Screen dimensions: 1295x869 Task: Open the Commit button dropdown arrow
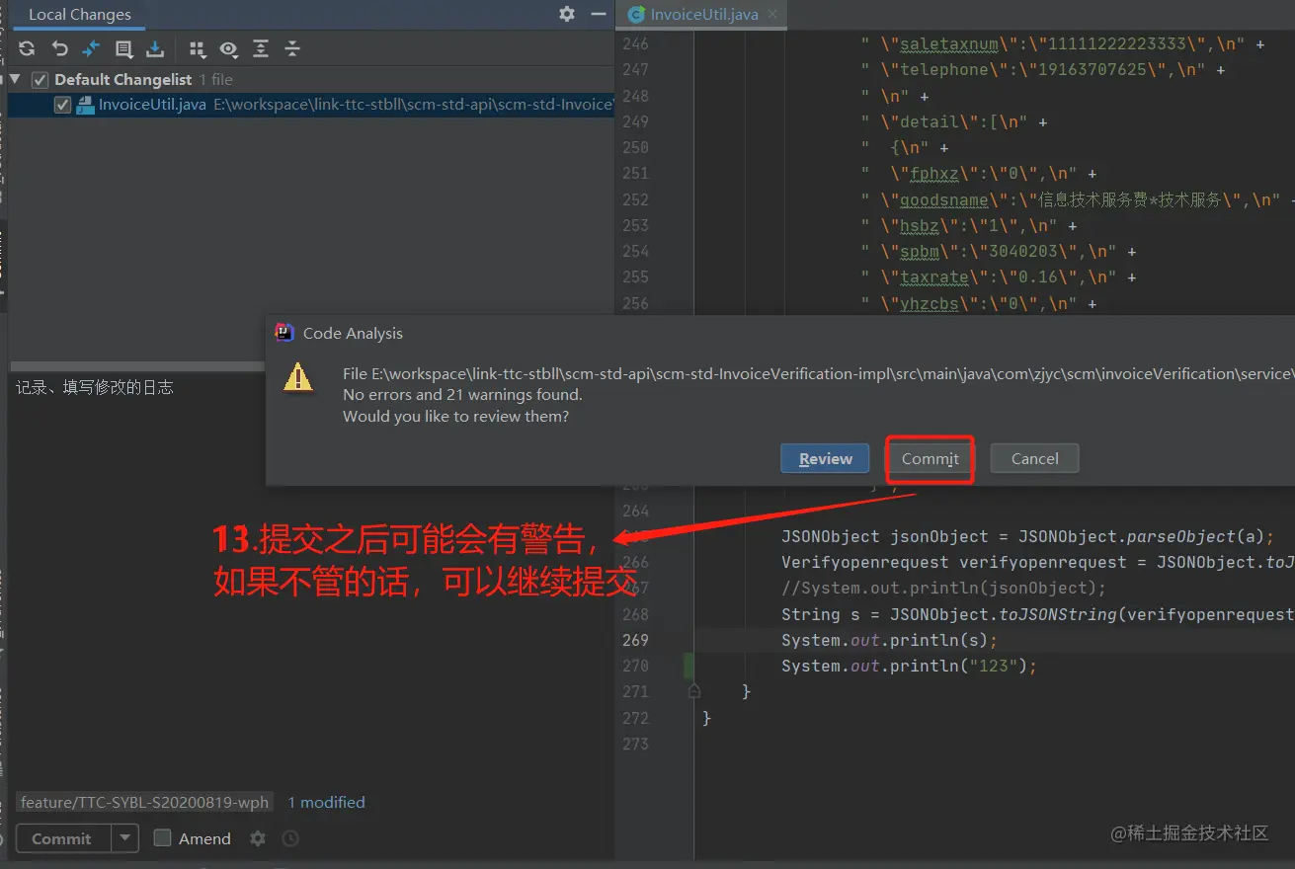(x=124, y=838)
